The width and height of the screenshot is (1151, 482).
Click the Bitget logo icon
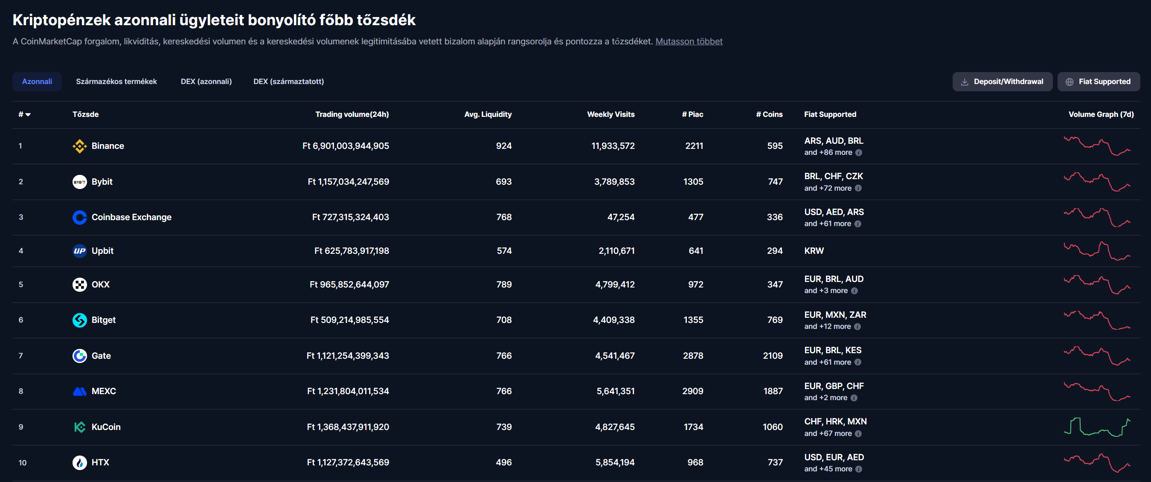click(79, 320)
